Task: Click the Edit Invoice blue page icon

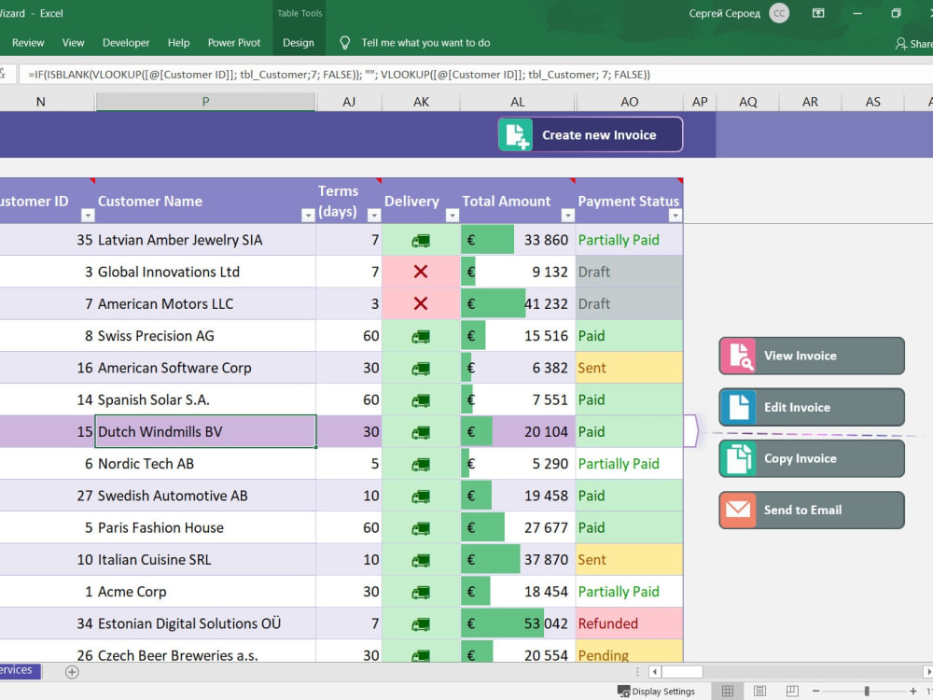Action: pyautogui.click(x=739, y=407)
